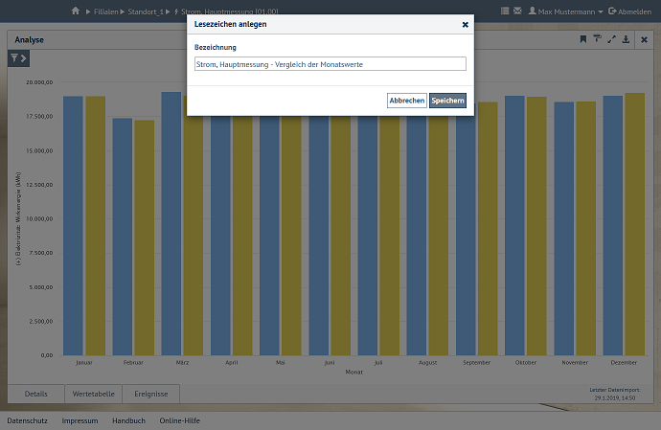The image size is (661, 430).
Task: Close the Lesezeichen anlegen dialog
Action: [x=465, y=24]
